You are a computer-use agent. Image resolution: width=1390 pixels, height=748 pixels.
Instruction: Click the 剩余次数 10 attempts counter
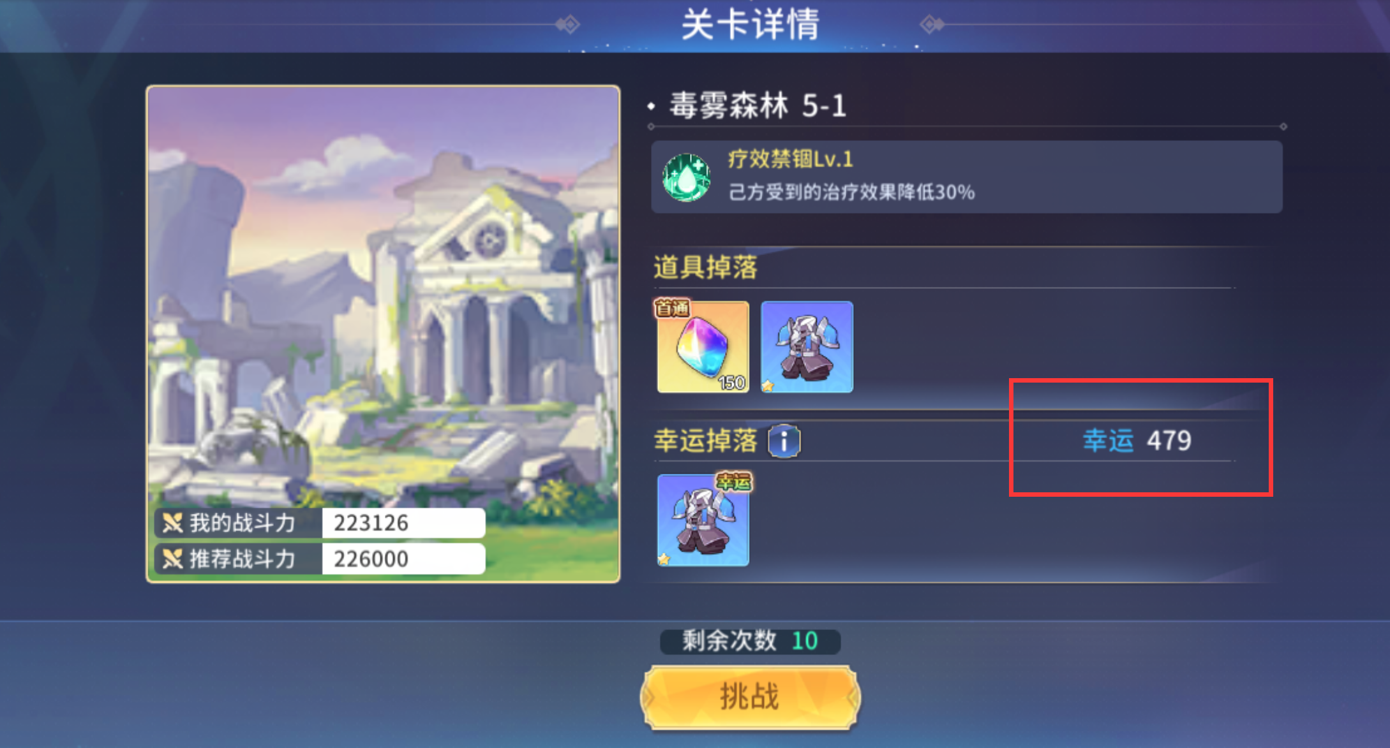tap(750, 641)
